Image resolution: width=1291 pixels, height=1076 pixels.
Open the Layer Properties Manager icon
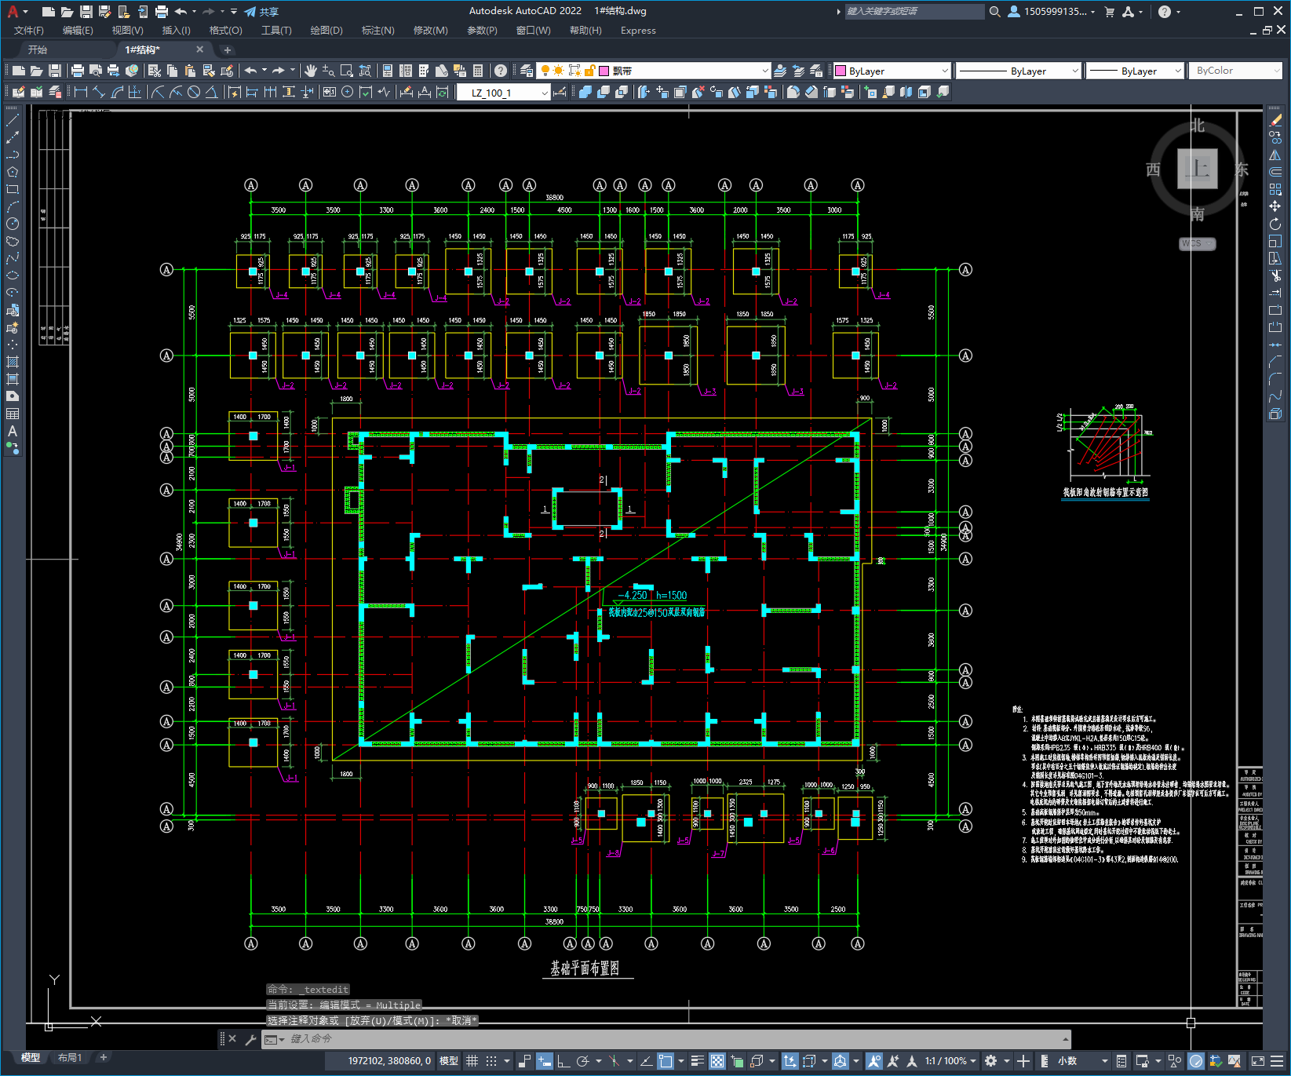(526, 71)
